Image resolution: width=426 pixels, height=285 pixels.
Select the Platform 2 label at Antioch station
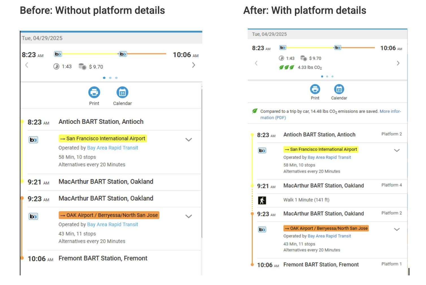coord(391,134)
